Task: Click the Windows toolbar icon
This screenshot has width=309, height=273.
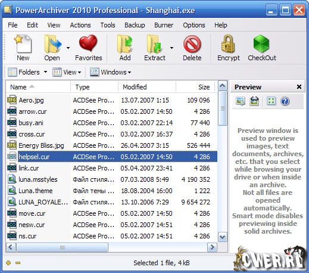Action: [x=94, y=72]
